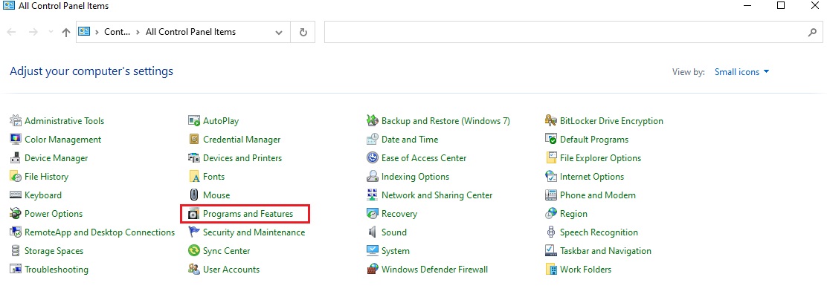Open the System icon
The height and width of the screenshot is (300, 827).
(373, 251)
